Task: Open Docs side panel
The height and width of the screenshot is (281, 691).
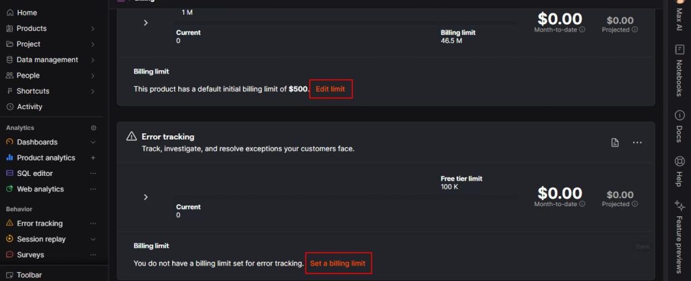Action: [679, 126]
